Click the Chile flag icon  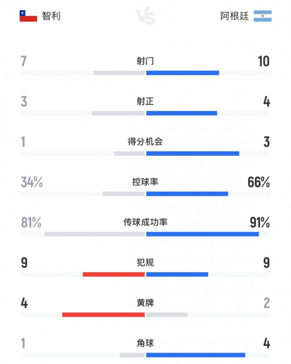(28, 16)
